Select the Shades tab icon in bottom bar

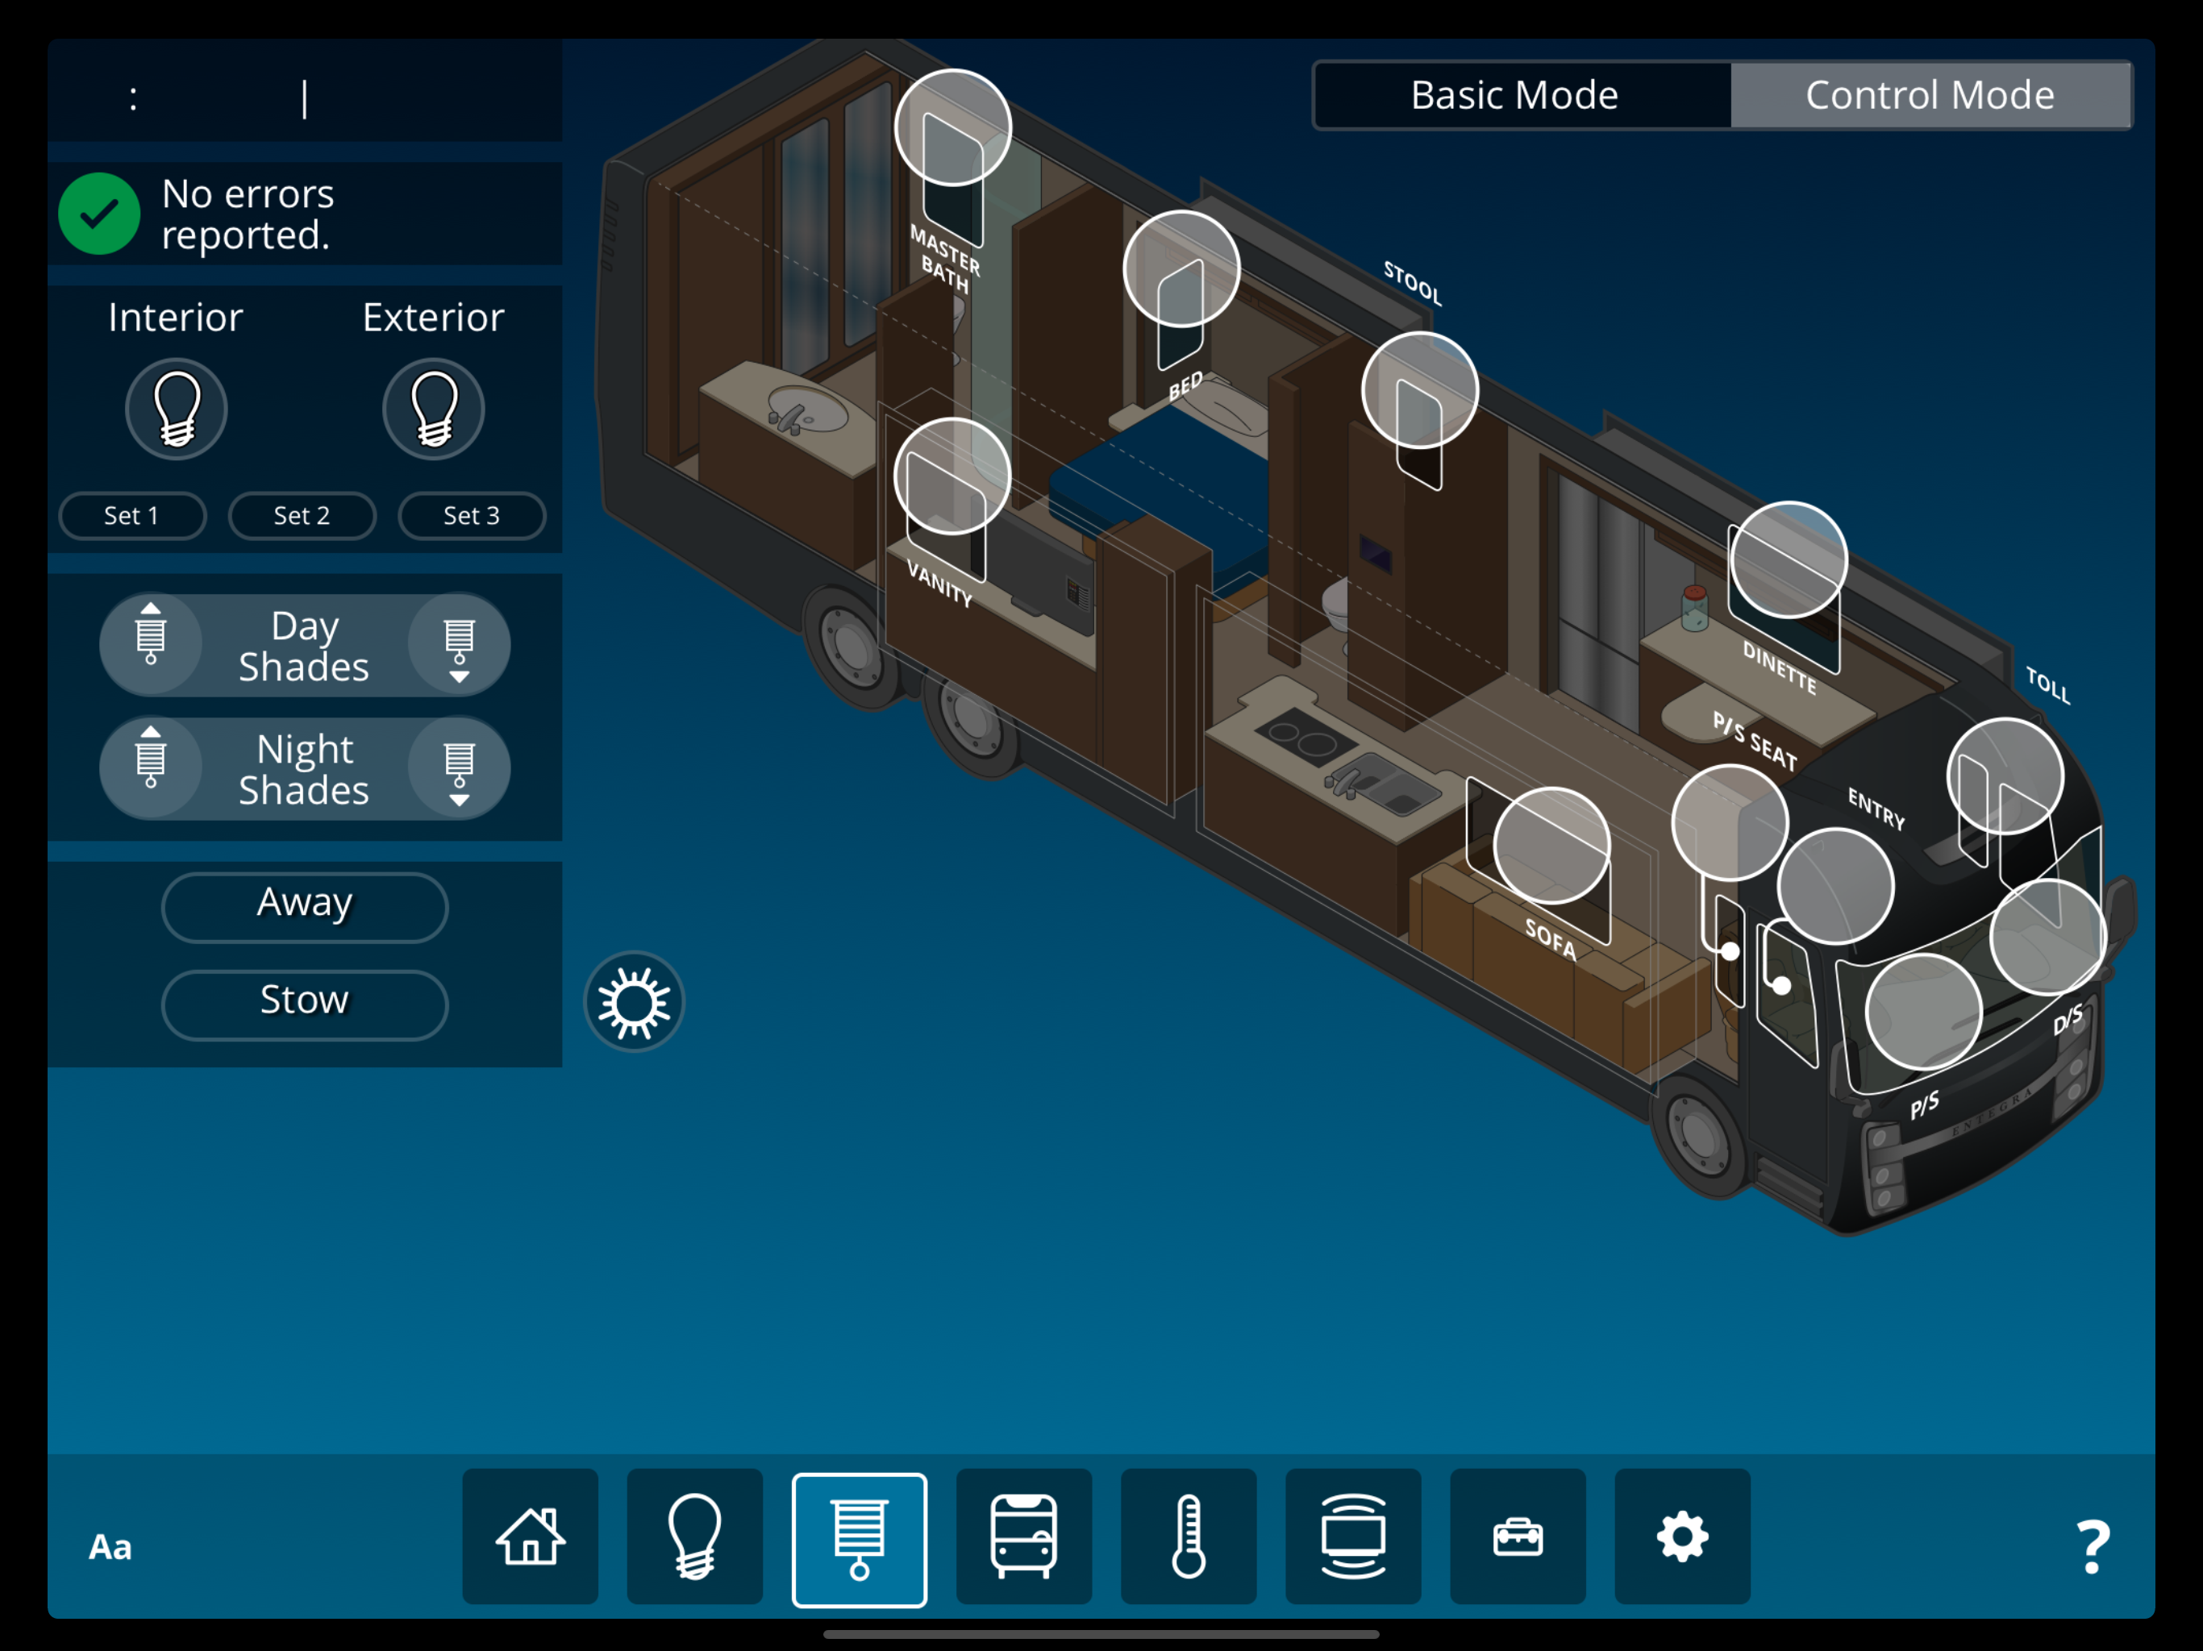[x=860, y=1540]
